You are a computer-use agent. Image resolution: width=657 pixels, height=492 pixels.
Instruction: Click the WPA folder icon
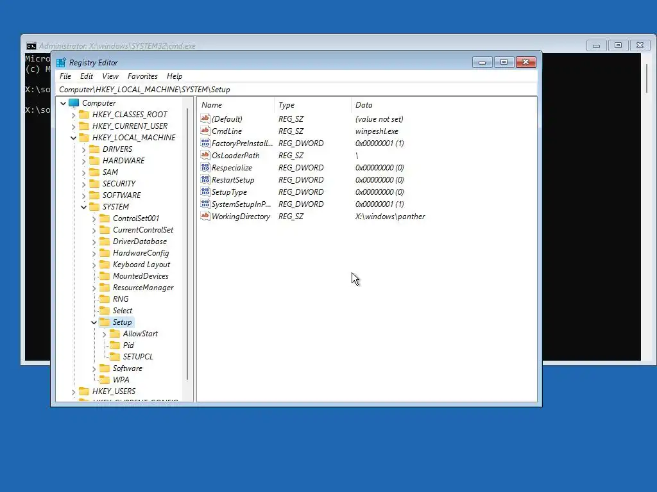click(x=105, y=380)
